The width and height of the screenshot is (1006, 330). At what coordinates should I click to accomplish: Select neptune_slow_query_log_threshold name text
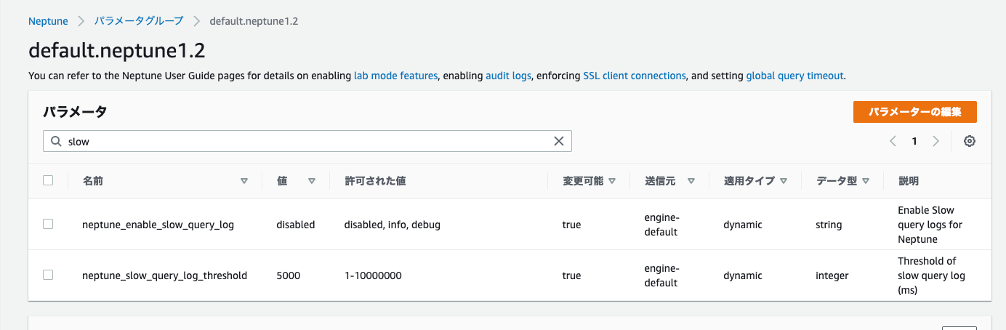(x=165, y=275)
